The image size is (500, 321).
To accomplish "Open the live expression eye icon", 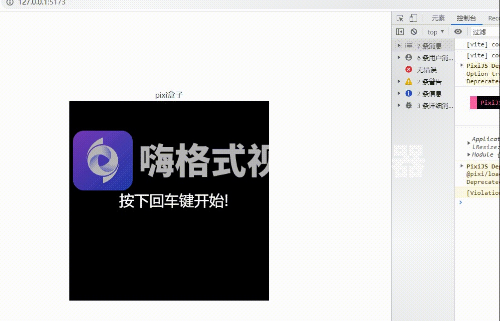I will click(458, 31).
